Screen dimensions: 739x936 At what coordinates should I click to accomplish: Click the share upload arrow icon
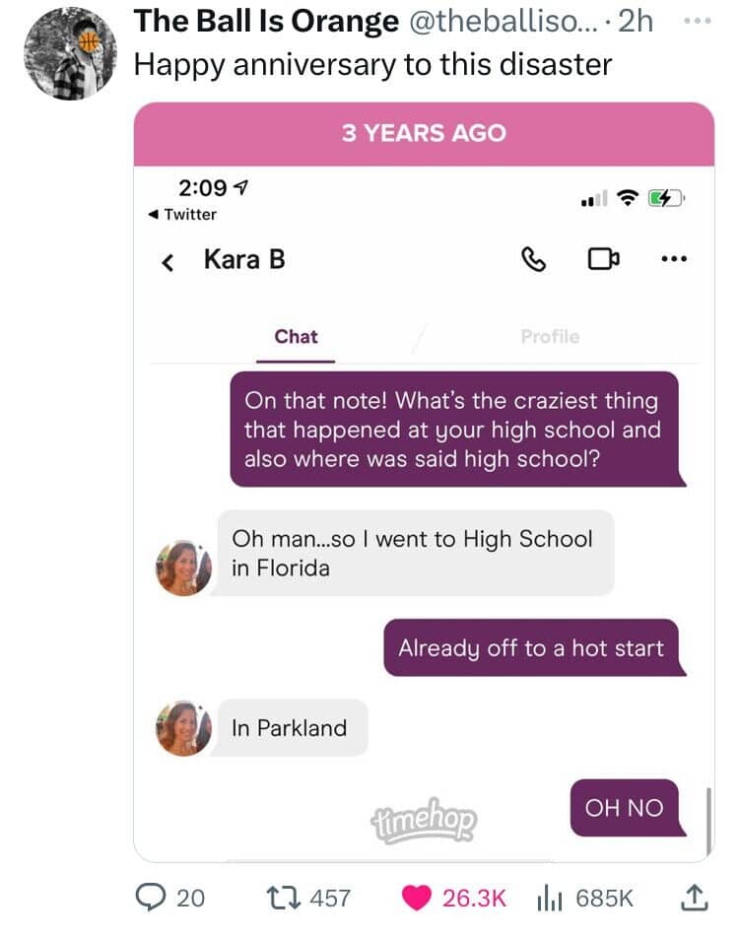pos(695,898)
